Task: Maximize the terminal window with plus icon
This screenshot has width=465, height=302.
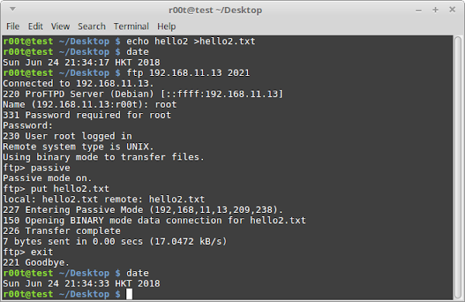Action: pyautogui.click(x=435, y=10)
